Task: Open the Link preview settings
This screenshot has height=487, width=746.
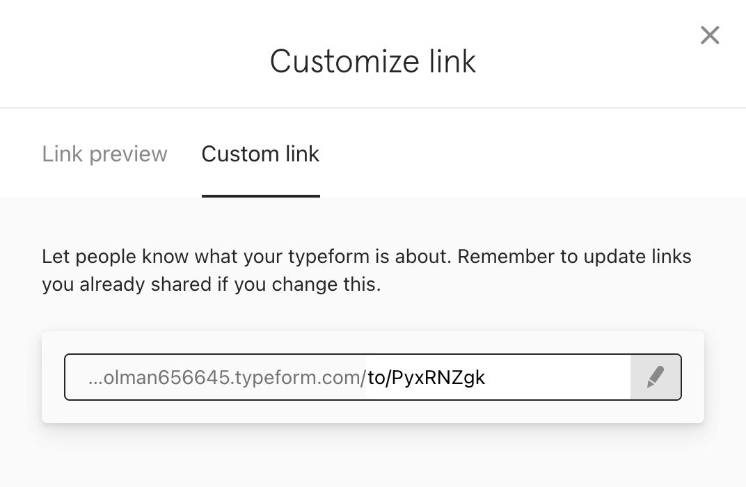Action: point(104,154)
